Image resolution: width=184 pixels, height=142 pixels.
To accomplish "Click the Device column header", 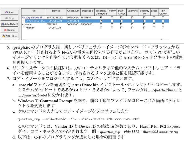I will tap(56, 12).
